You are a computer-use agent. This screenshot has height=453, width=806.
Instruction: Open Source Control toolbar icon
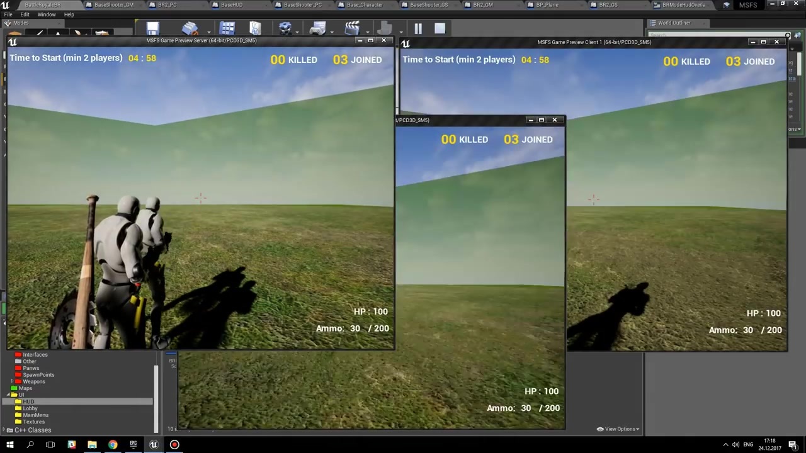(x=190, y=28)
